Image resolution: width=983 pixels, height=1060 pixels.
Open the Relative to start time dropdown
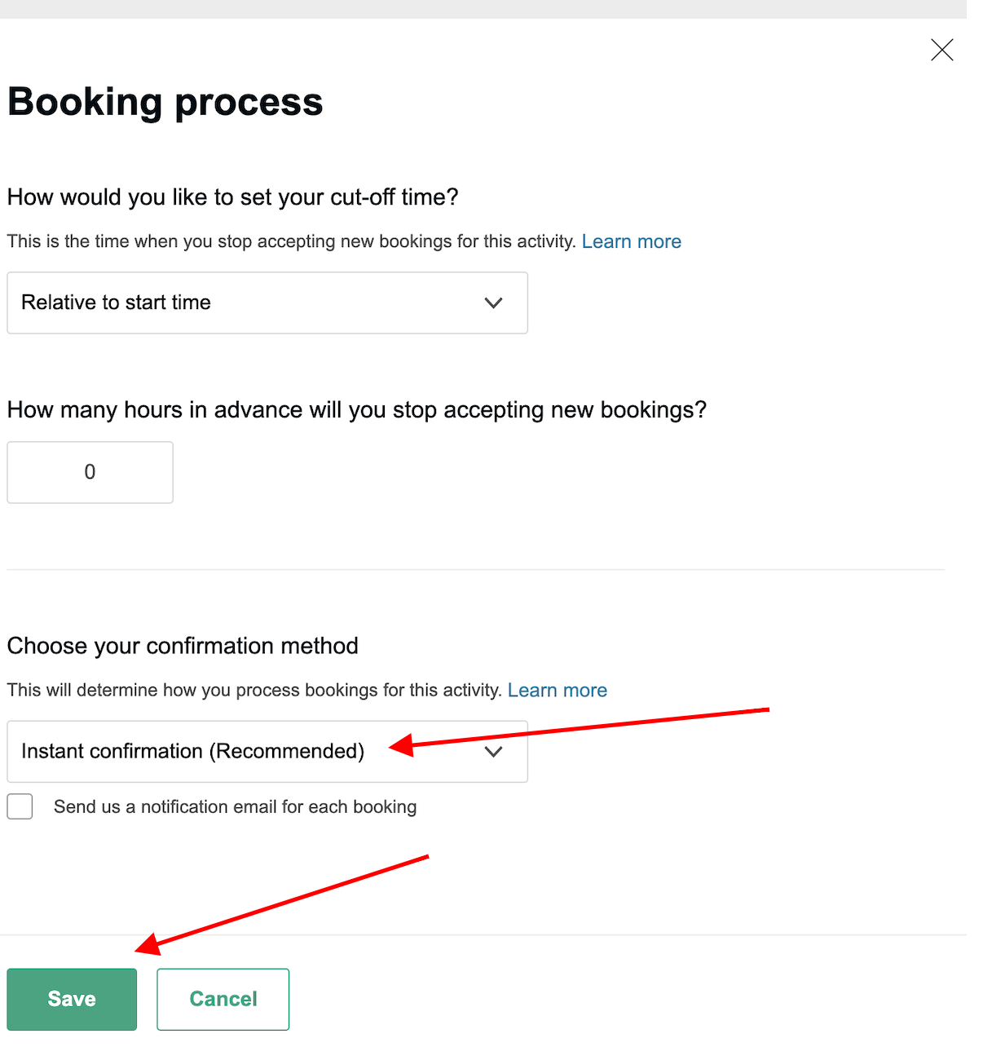click(x=267, y=303)
